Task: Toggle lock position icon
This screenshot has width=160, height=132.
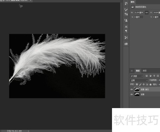Action: pos(144,85)
